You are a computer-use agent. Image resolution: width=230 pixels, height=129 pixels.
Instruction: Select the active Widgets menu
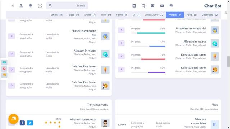pyautogui.click(x=175, y=15)
